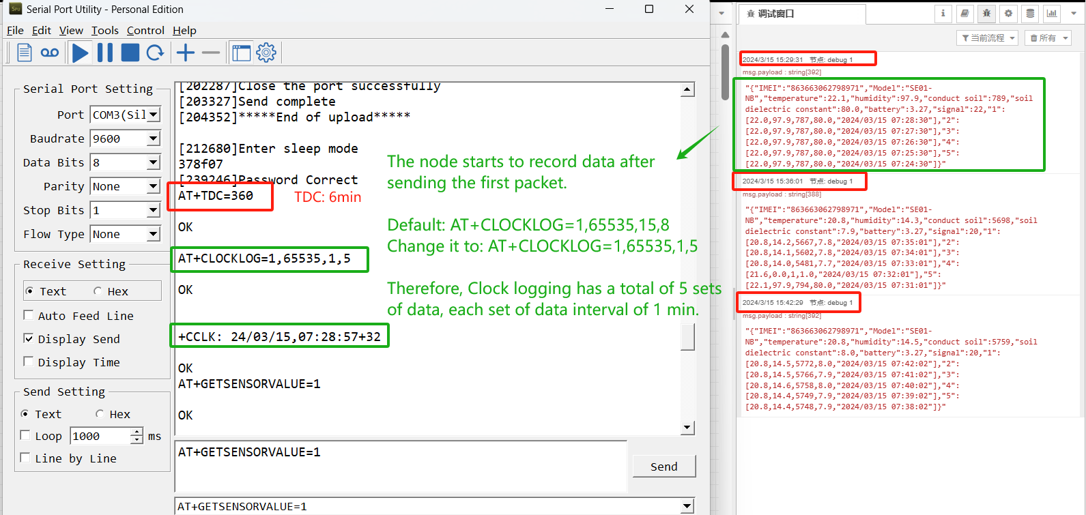This screenshot has height=515, width=1086.
Task: Expand the Port COM3 dropdown
Action: (154, 115)
